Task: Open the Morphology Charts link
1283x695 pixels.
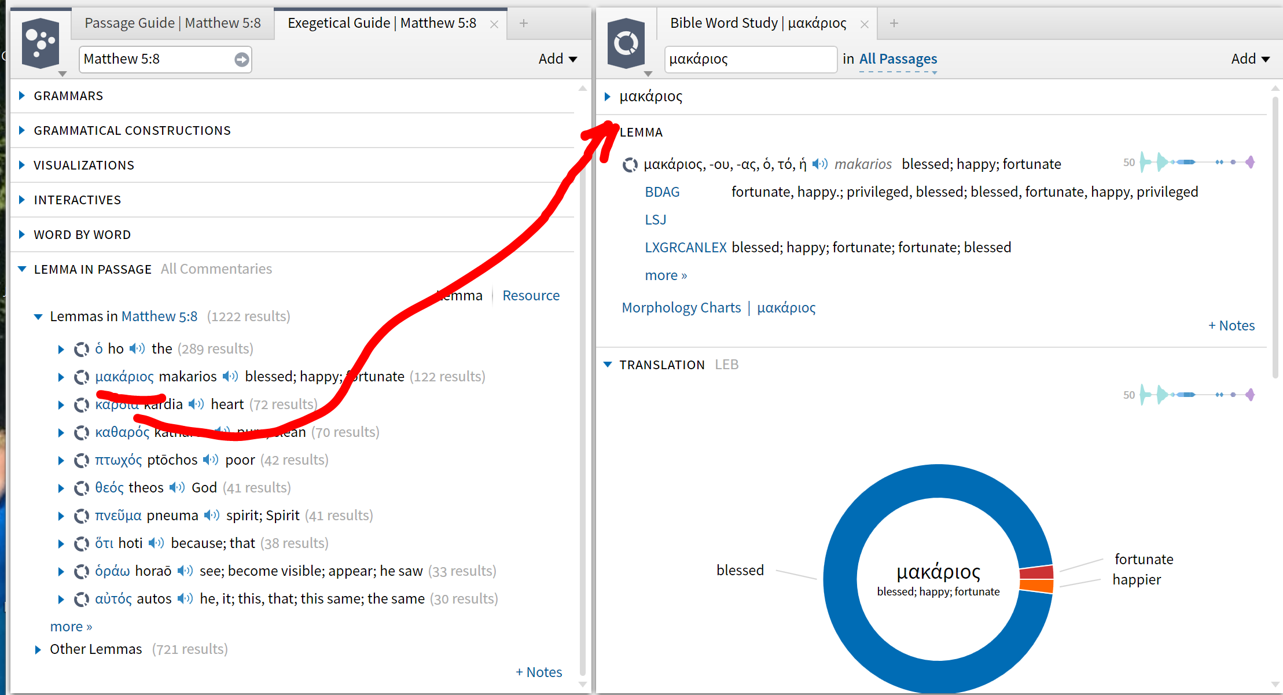Action: [x=681, y=308]
